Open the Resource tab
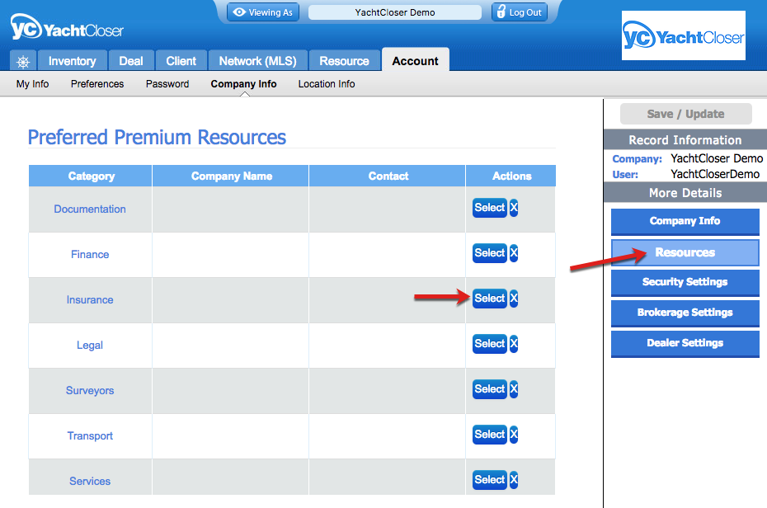767x508 pixels. 345,61
